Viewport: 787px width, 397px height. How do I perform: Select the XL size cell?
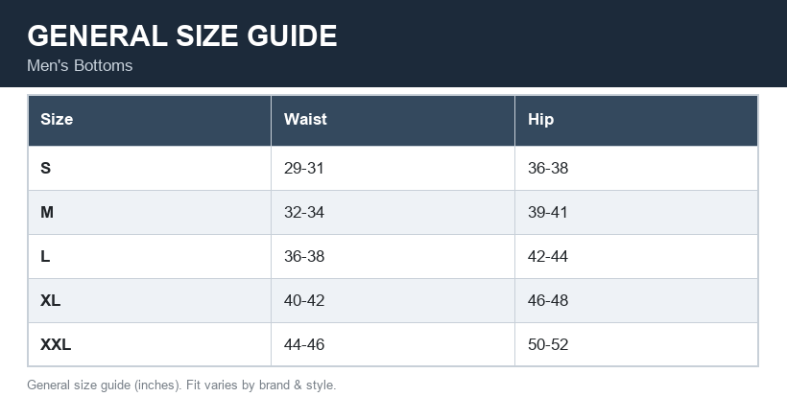point(150,300)
